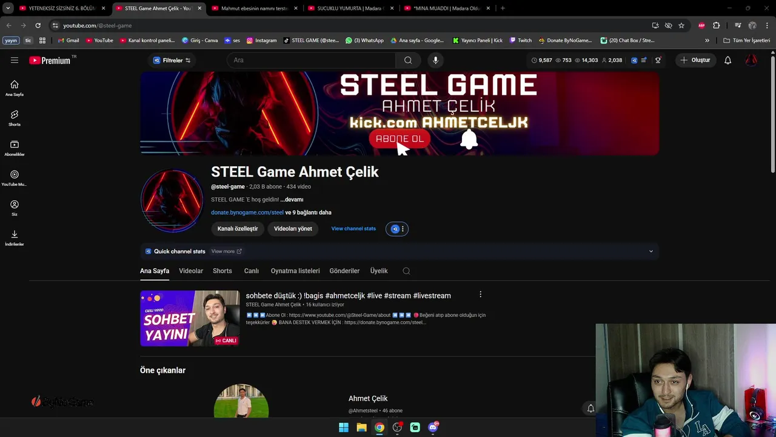
Task: Click the address bar URL
Action: (x=98, y=25)
